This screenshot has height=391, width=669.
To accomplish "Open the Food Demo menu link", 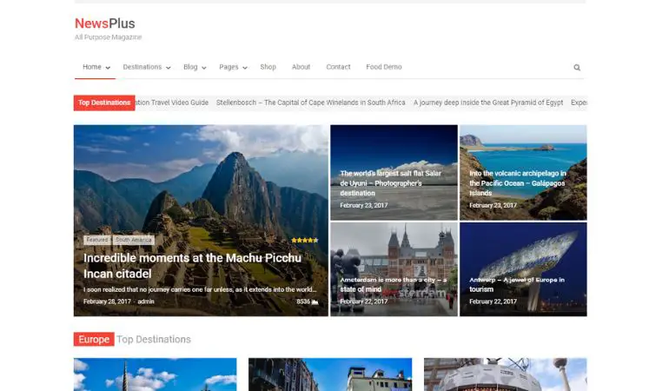I will 383,67.
